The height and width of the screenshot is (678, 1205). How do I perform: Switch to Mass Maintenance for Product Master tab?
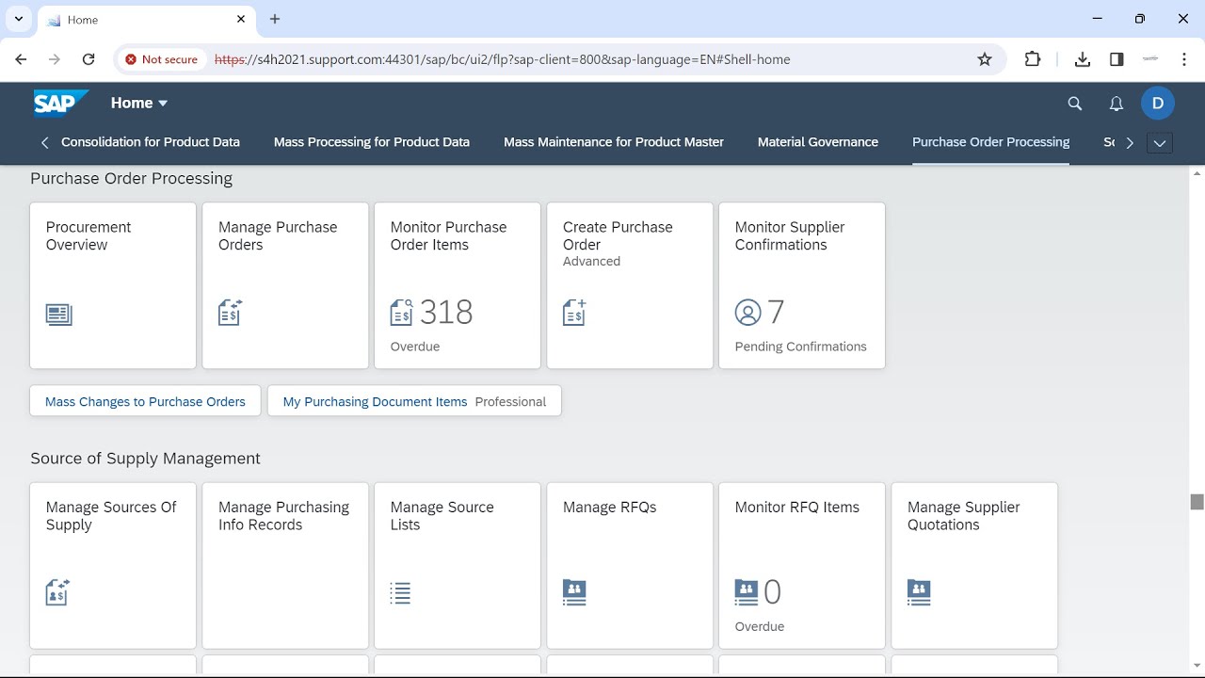click(x=614, y=142)
